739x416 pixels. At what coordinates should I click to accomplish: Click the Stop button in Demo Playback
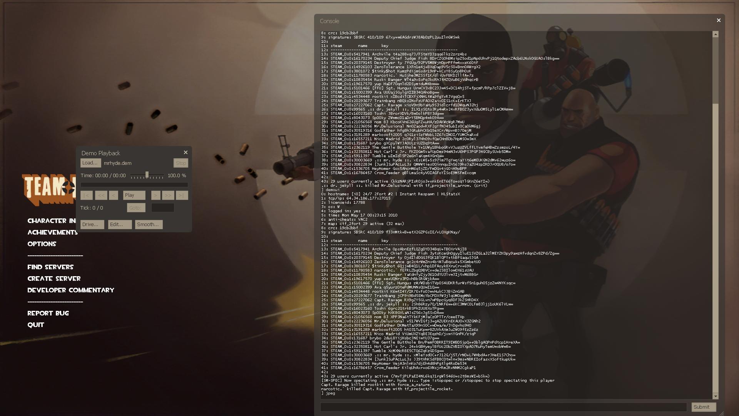181,163
